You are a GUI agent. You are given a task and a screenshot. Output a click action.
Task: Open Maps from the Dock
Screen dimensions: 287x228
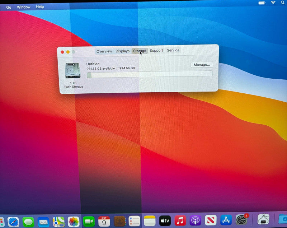tap(58, 222)
